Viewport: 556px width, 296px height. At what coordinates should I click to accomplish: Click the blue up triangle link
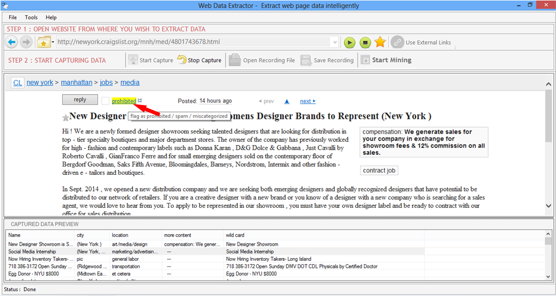287,101
